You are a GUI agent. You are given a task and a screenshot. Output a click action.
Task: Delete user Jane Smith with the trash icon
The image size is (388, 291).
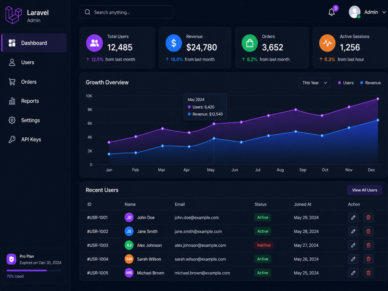(369, 231)
